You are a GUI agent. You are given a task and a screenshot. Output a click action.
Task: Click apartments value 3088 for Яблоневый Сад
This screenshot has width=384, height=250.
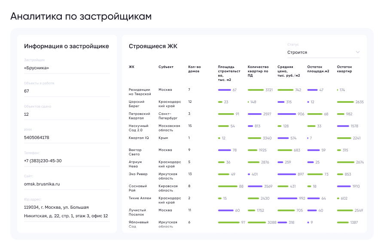(x=272, y=222)
